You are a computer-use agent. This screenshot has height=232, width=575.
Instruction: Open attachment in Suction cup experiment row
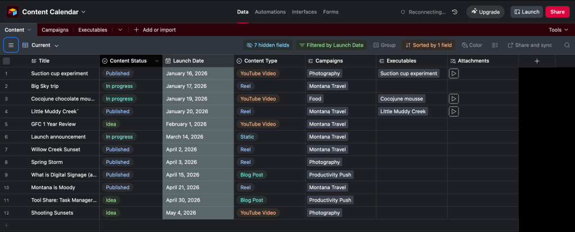pos(453,73)
